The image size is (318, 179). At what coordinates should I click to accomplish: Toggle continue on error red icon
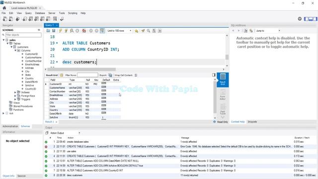84,31
